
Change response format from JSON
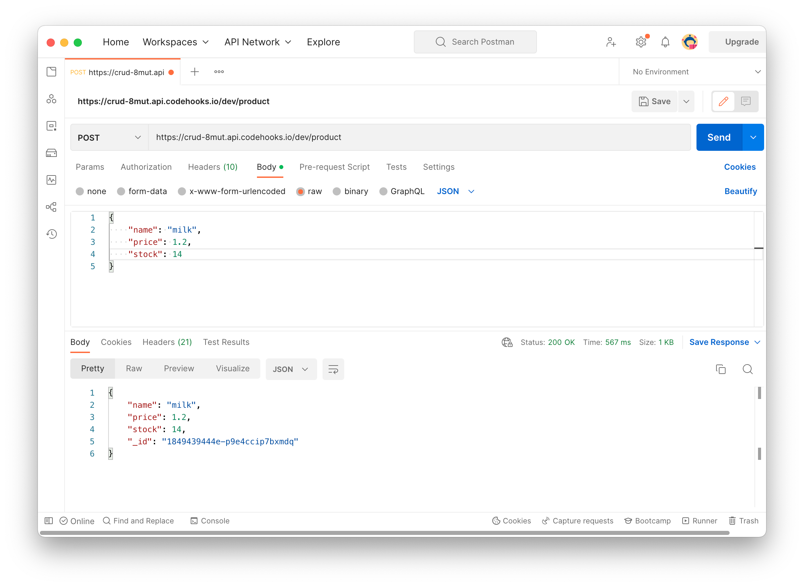pyautogui.click(x=291, y=369)
